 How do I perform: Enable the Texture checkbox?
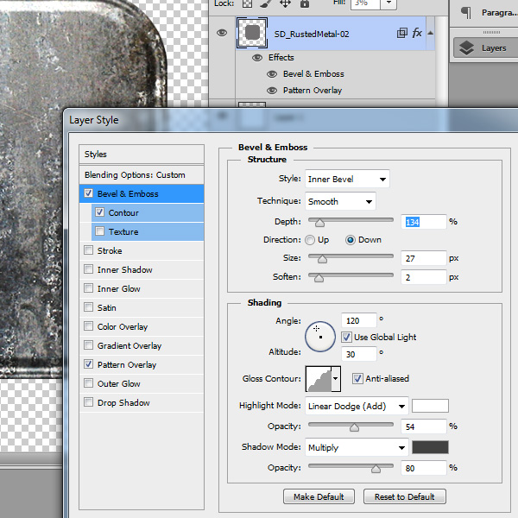(100, 231)
